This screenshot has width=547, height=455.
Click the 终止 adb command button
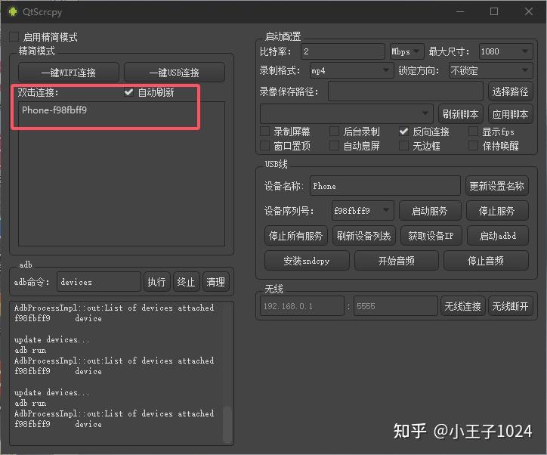click(186, 282)
